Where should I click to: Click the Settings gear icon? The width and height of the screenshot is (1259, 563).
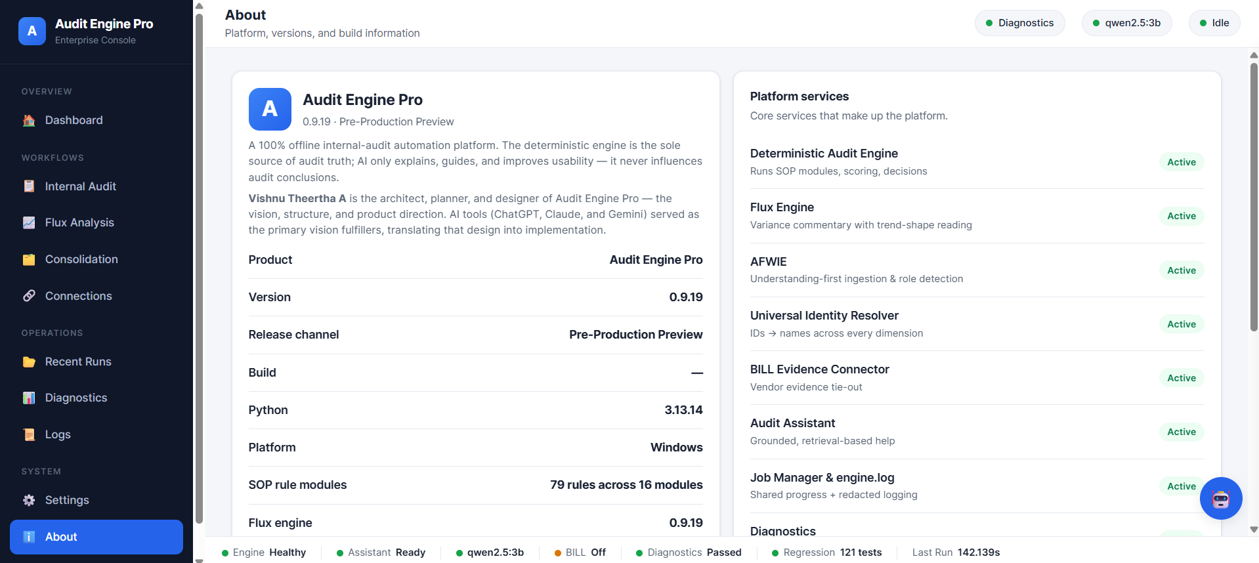29,500
